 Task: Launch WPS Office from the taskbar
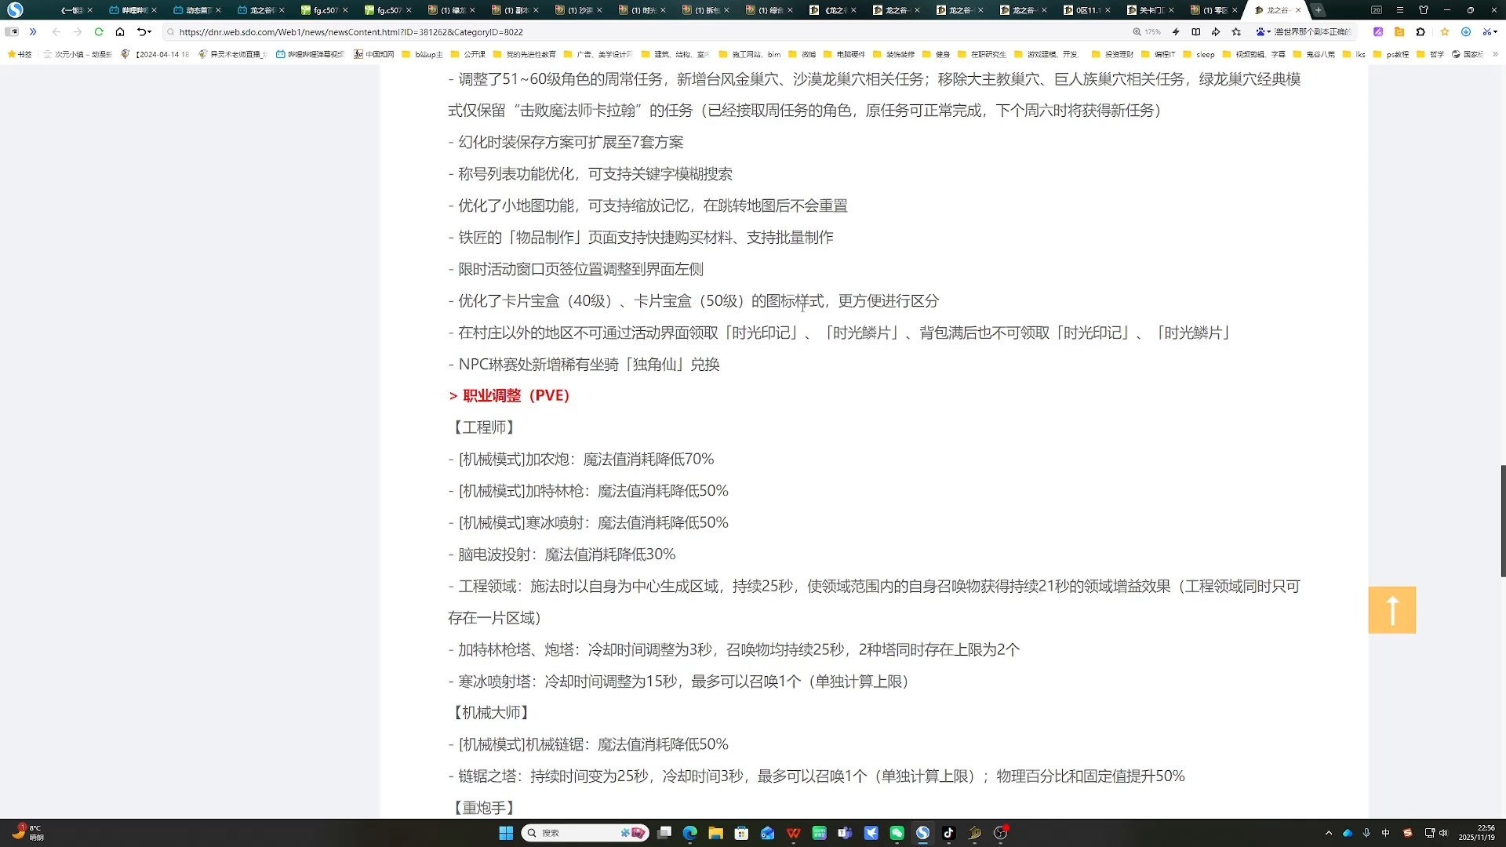pyautogui.click(x=793, y=833)
